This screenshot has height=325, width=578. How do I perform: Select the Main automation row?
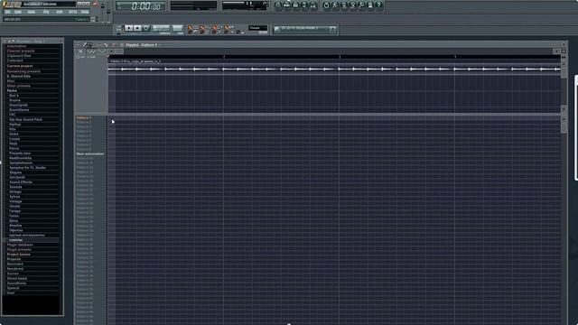point(90,154)
